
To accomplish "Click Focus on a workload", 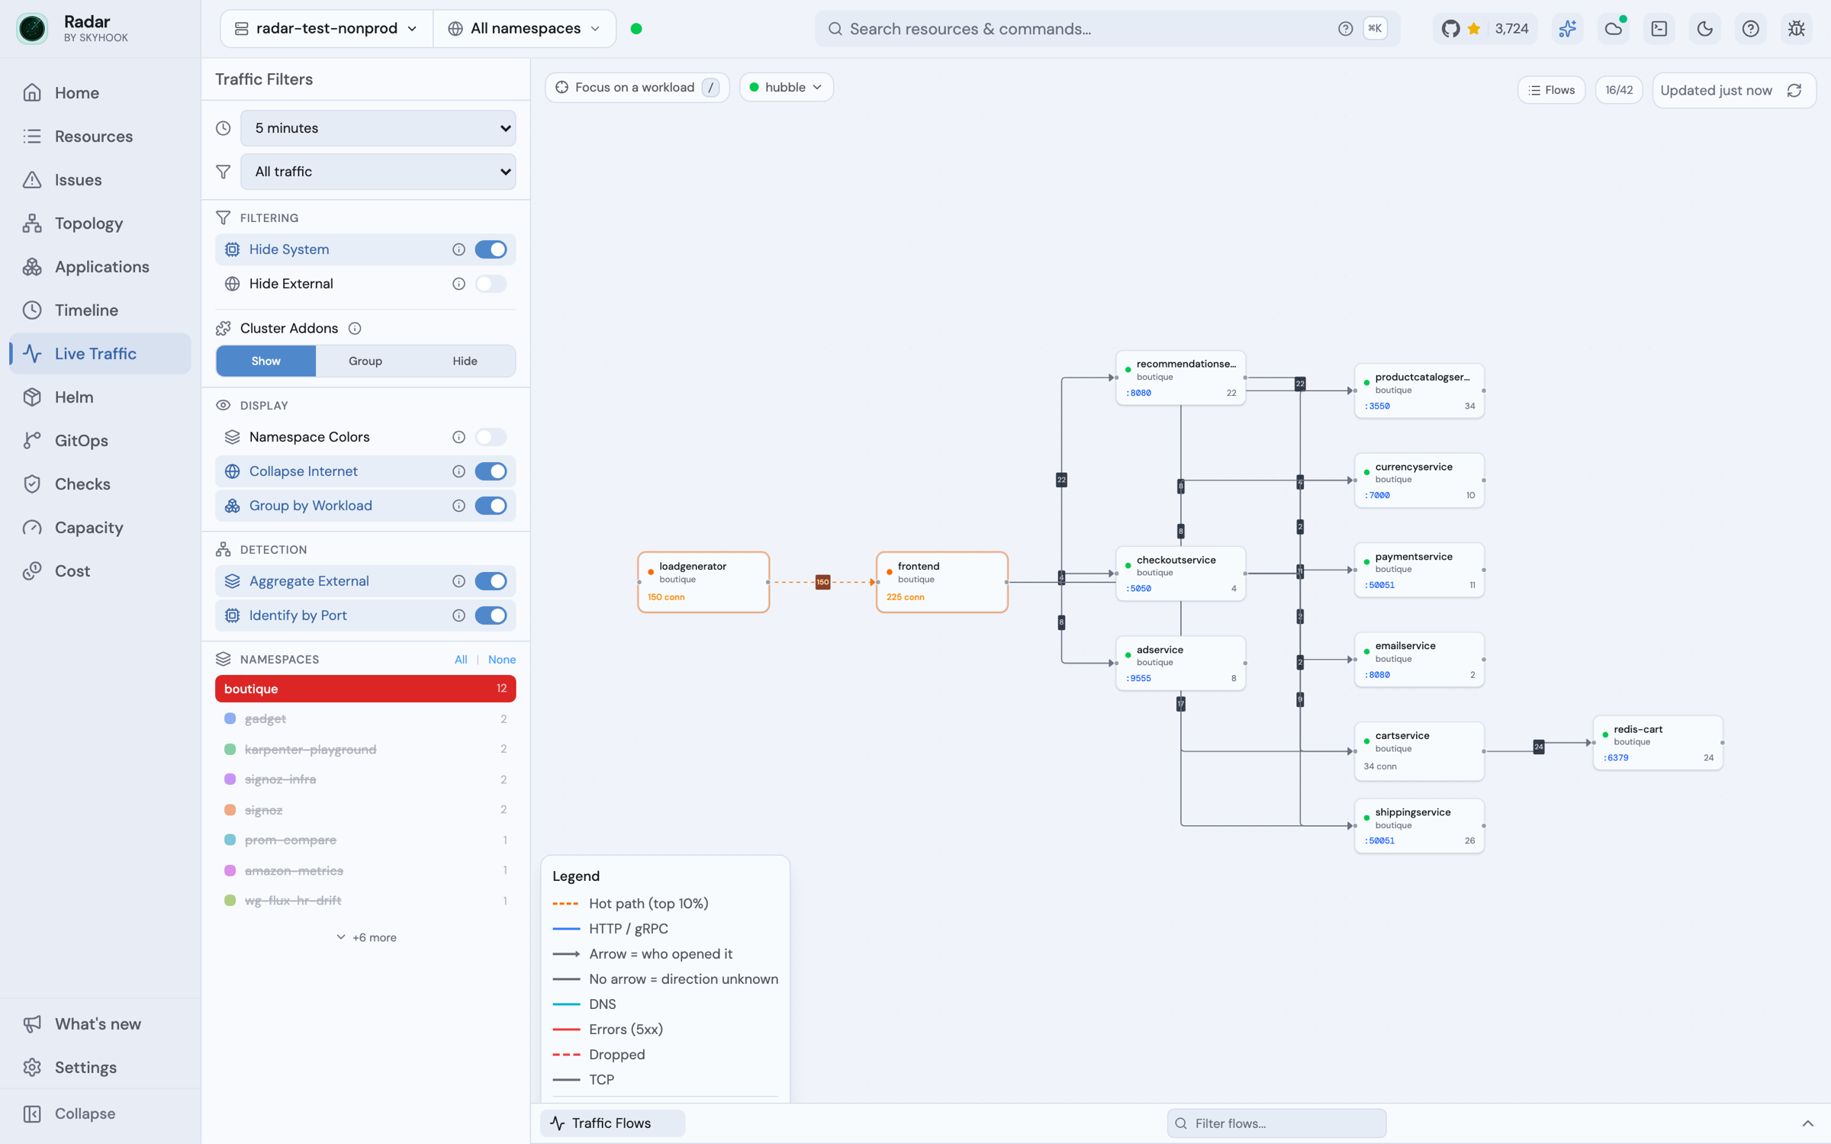I will (x=636, y=88).
